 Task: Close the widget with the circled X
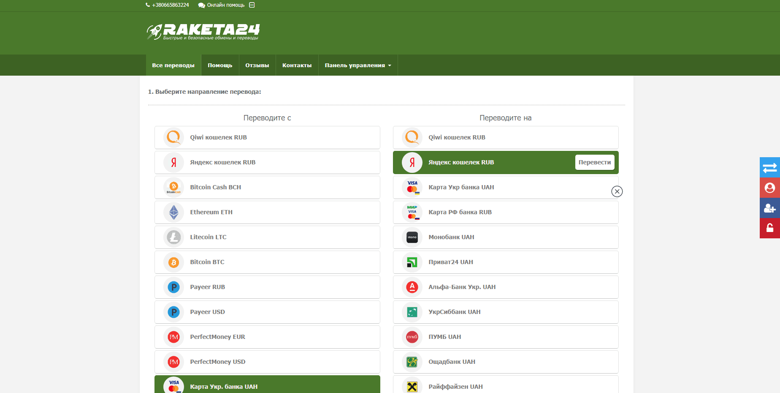coord(617,191)
